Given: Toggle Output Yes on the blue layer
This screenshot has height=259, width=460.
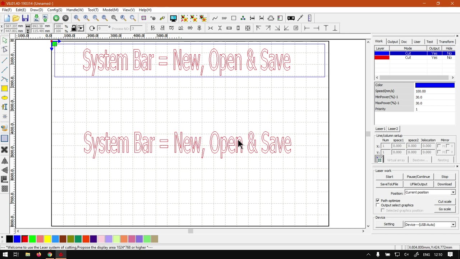Looking at the screenshot, I should tap(434, 53).
